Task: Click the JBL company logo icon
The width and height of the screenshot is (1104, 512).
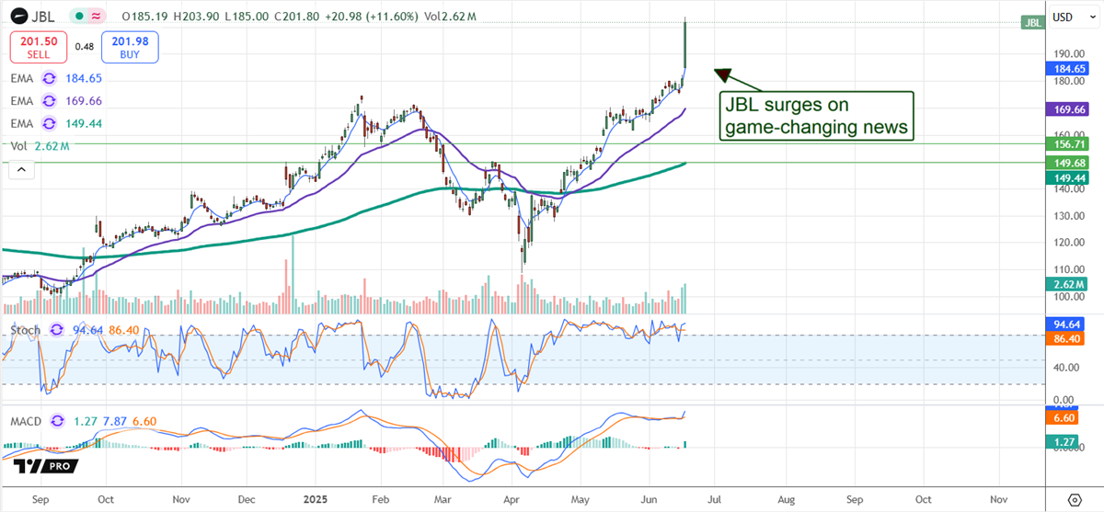Action: [20, 17]
